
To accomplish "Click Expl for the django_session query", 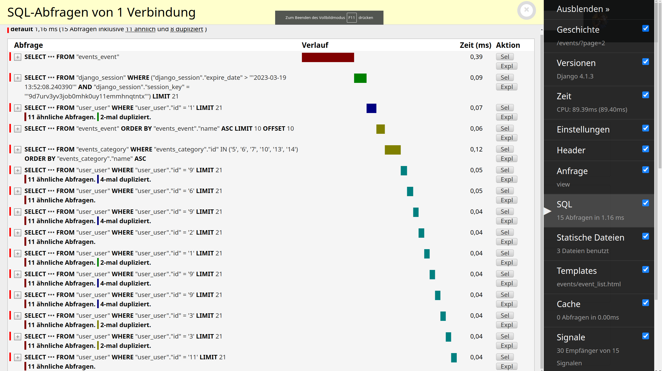I will click(x=506, y=87).
